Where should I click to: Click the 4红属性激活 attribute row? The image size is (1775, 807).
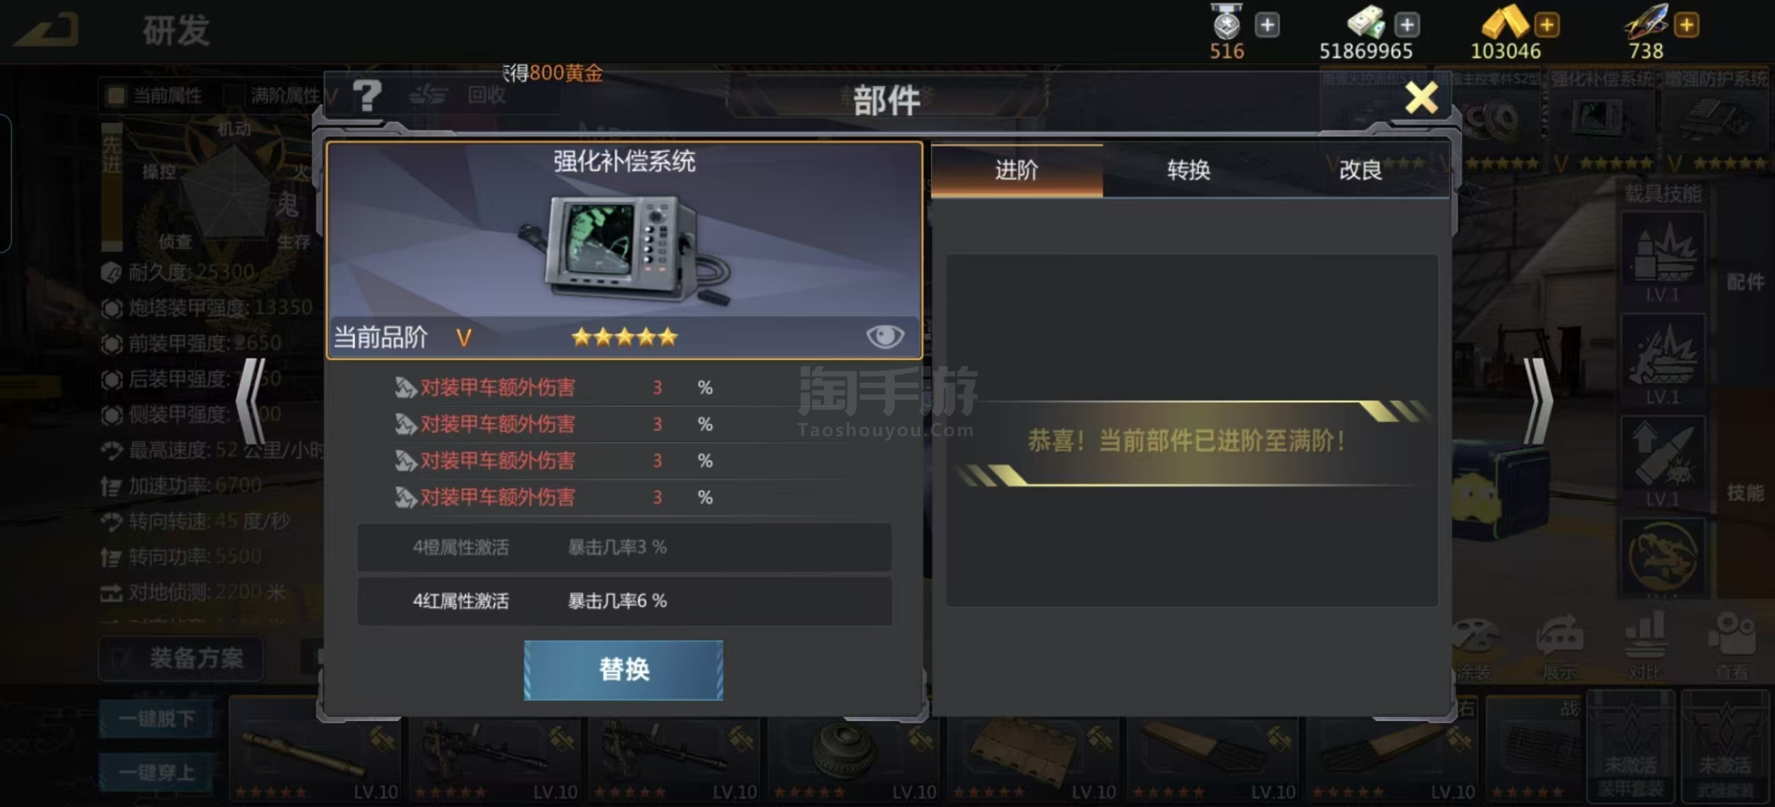tap(624, 601)
